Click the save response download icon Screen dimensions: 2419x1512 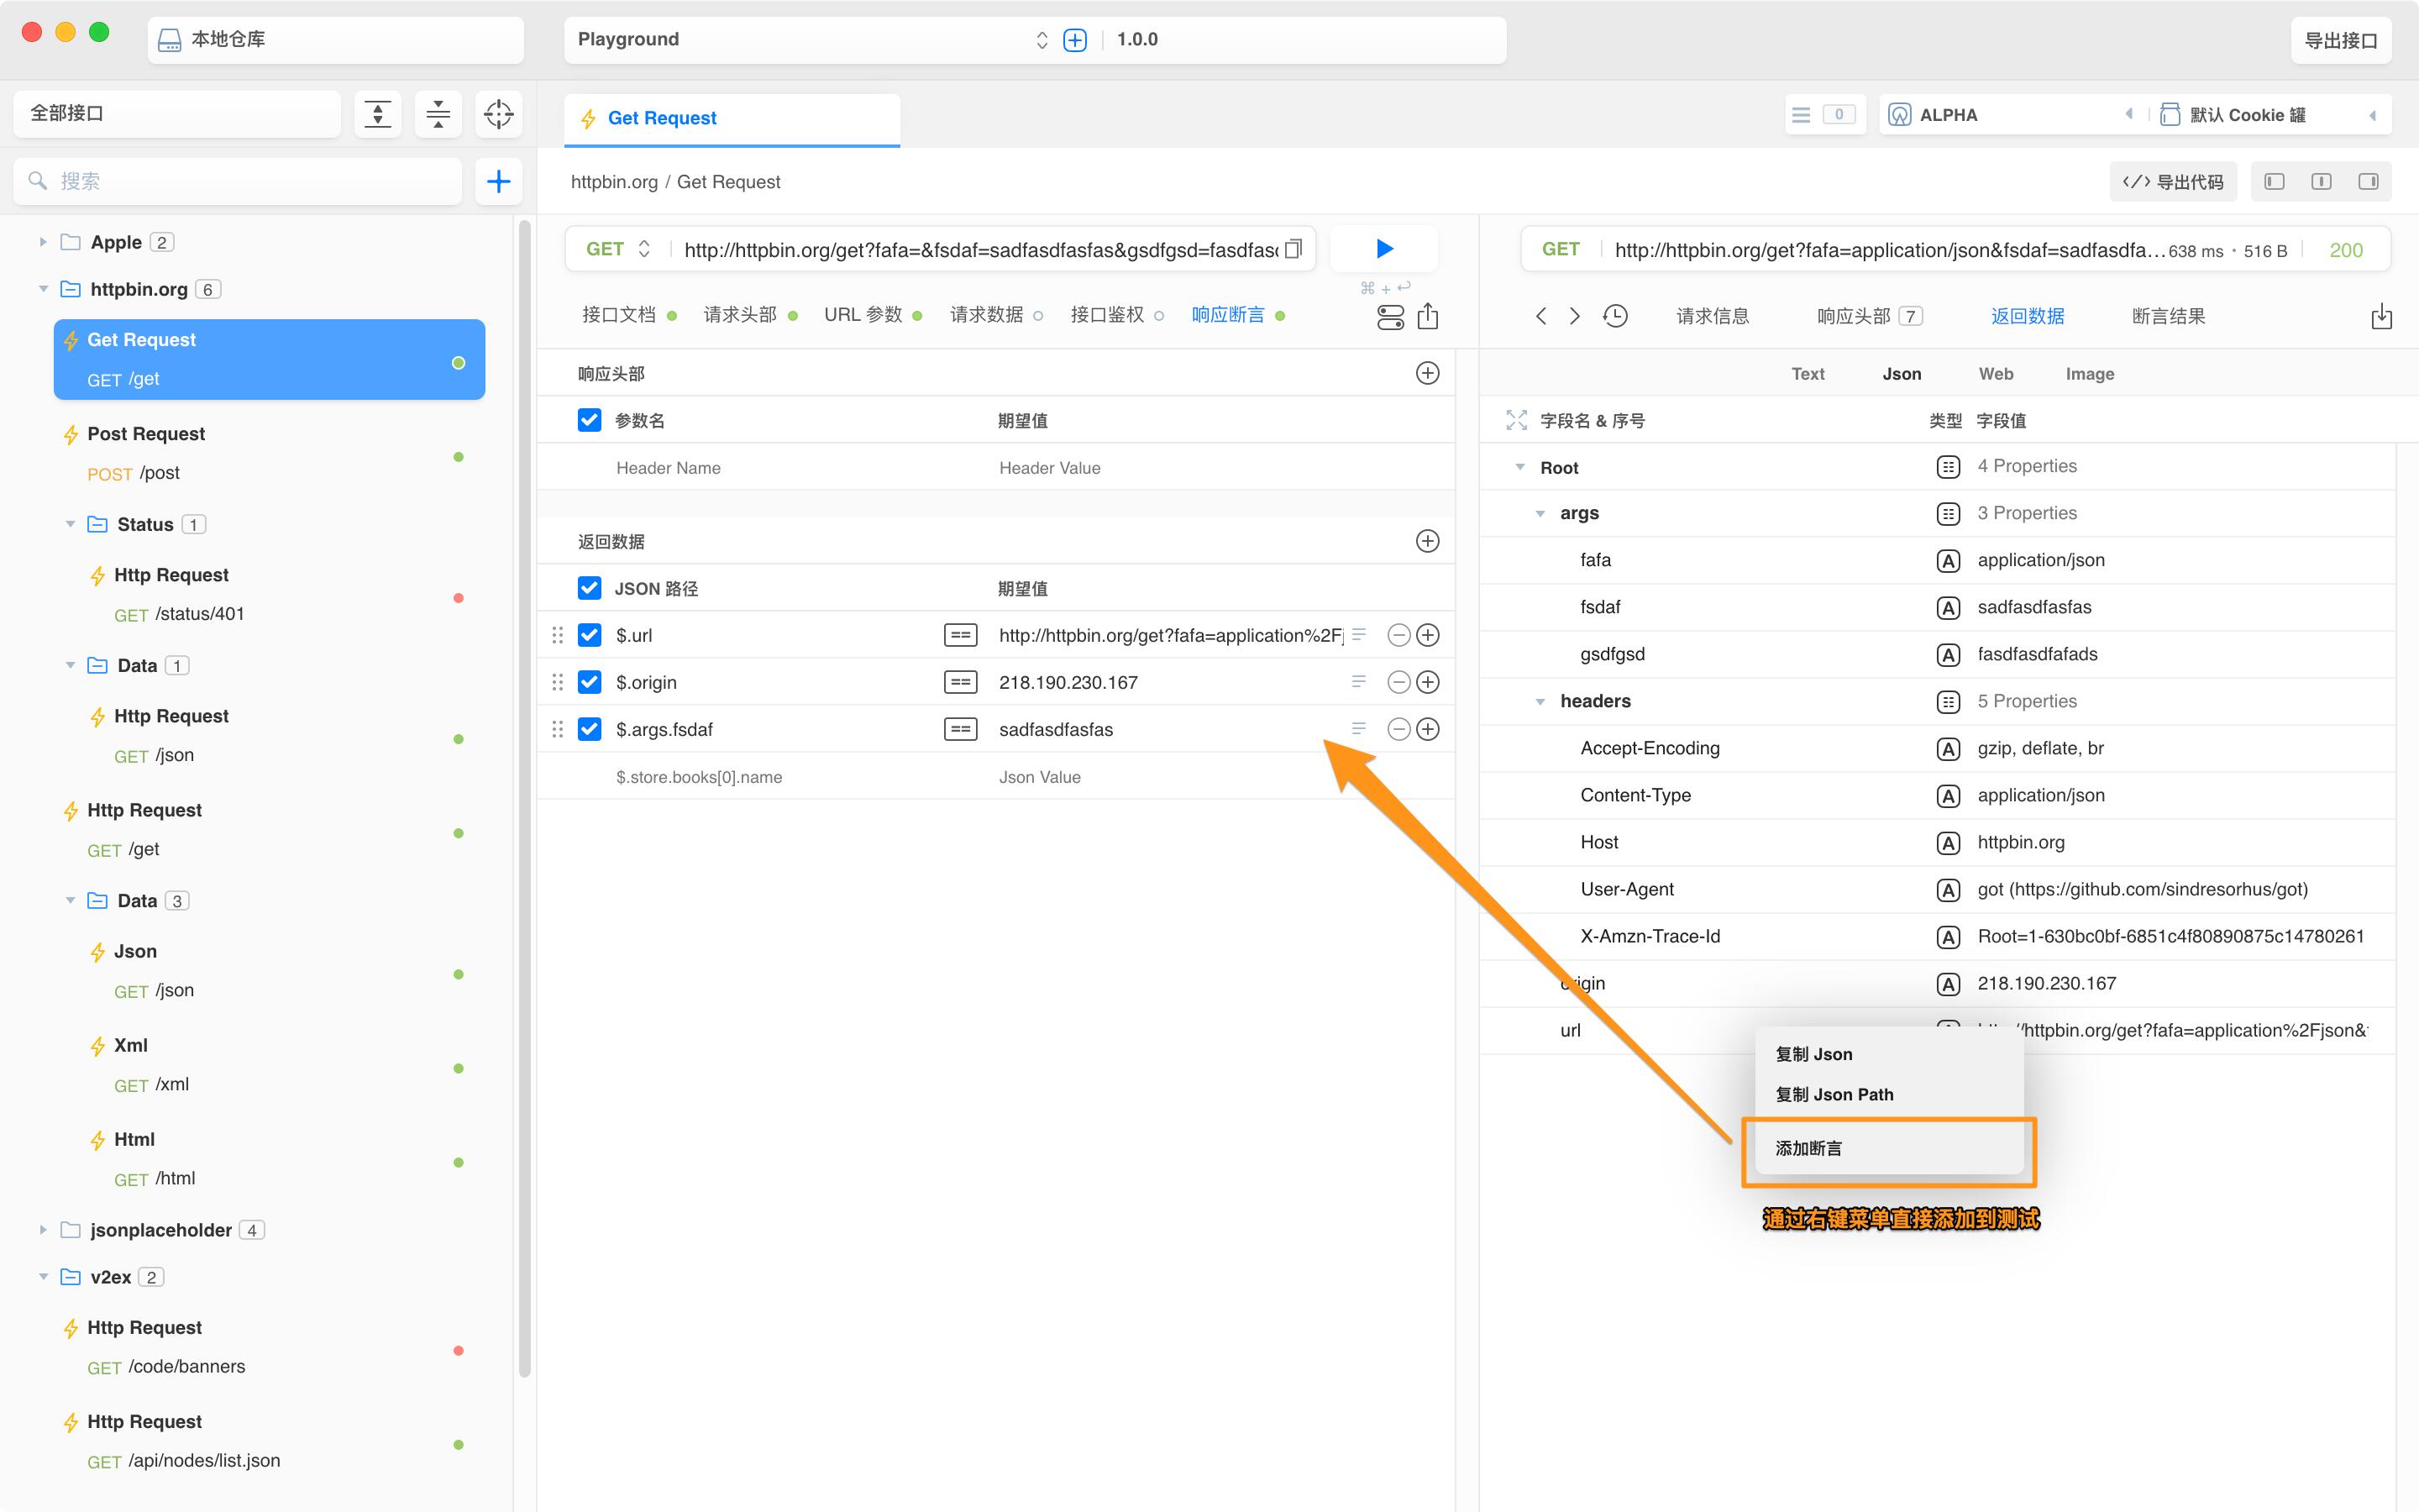pyautogui.click(x=2381, y=317)
